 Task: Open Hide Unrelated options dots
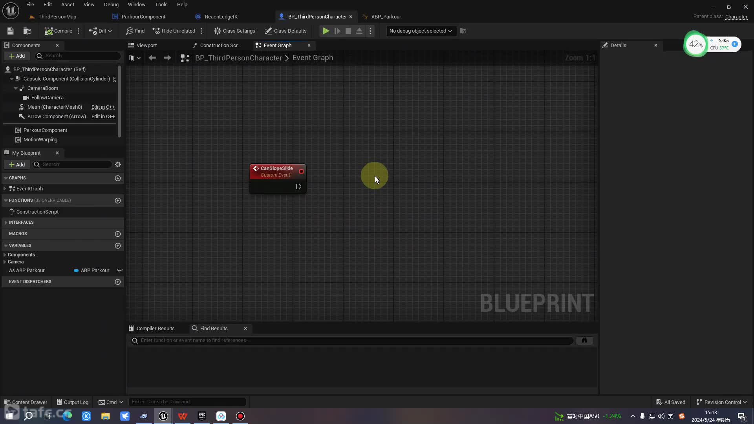pos(201,31)
